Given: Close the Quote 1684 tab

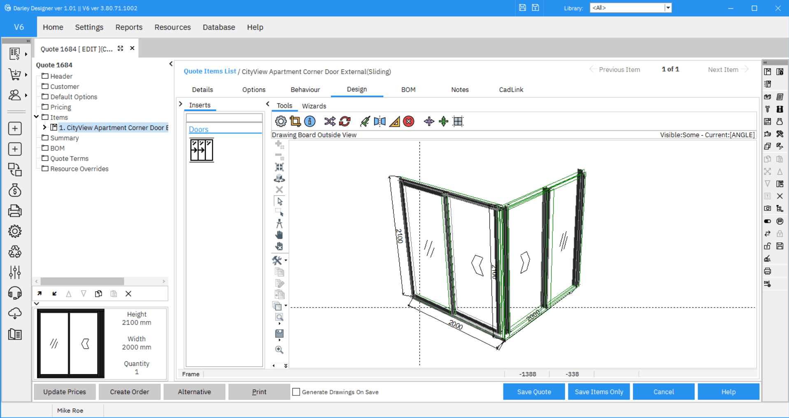Looking at the screenshot, I should 132,48.
